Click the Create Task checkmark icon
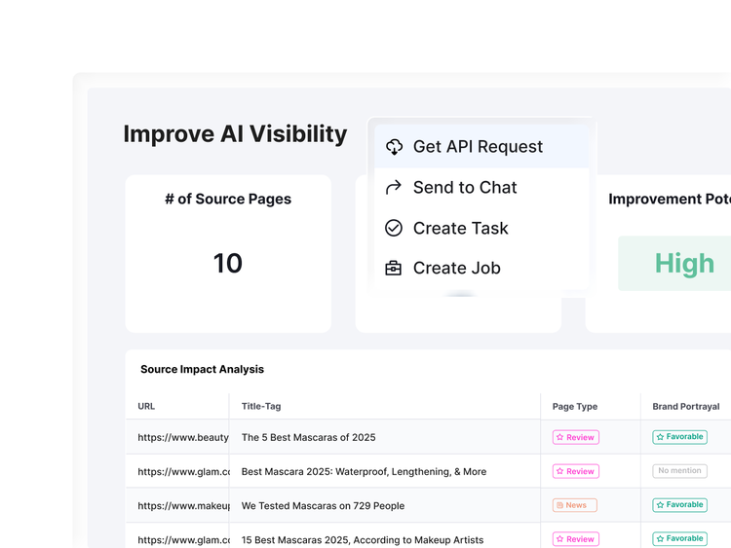This screenshot has height=548, width=731. click(394, 228)
